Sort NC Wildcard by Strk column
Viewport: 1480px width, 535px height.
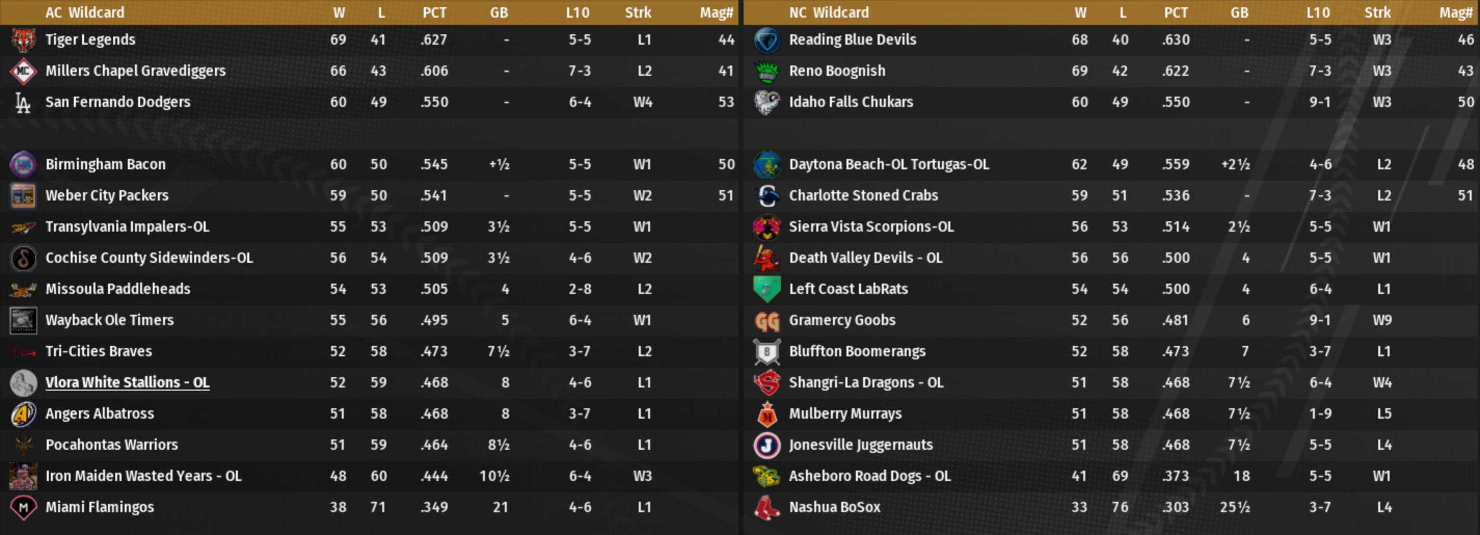click(x=1377, y=12)
